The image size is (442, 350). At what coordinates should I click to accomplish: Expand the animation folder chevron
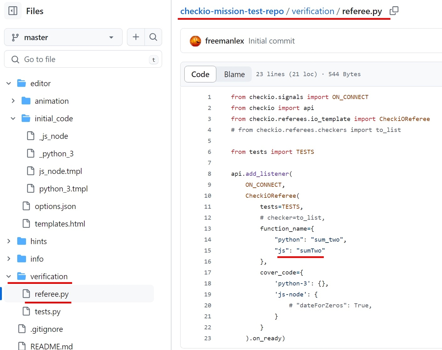point(13,101)
